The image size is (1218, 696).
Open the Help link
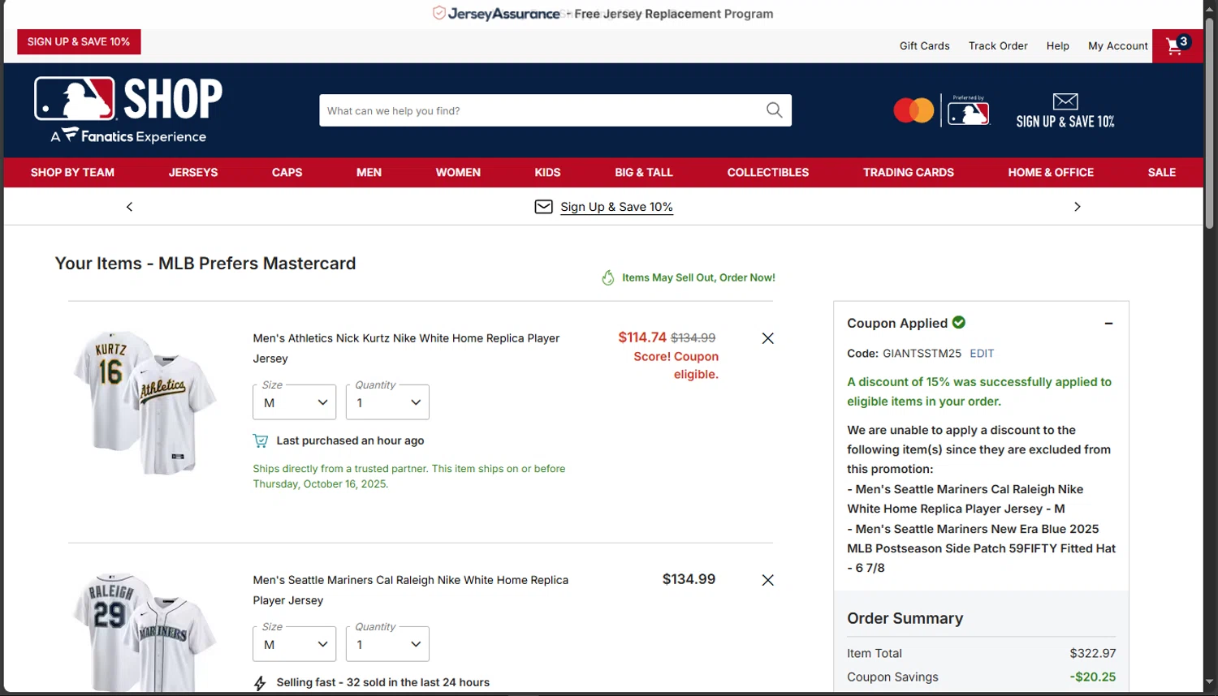click(1057, 46)
